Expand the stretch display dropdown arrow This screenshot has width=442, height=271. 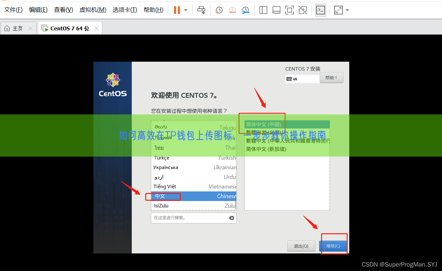click(x=347, y=10)
